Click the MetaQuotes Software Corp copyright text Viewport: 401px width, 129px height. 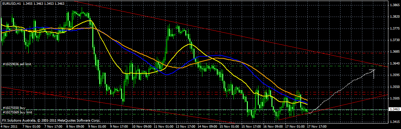(x=51, y=121)
